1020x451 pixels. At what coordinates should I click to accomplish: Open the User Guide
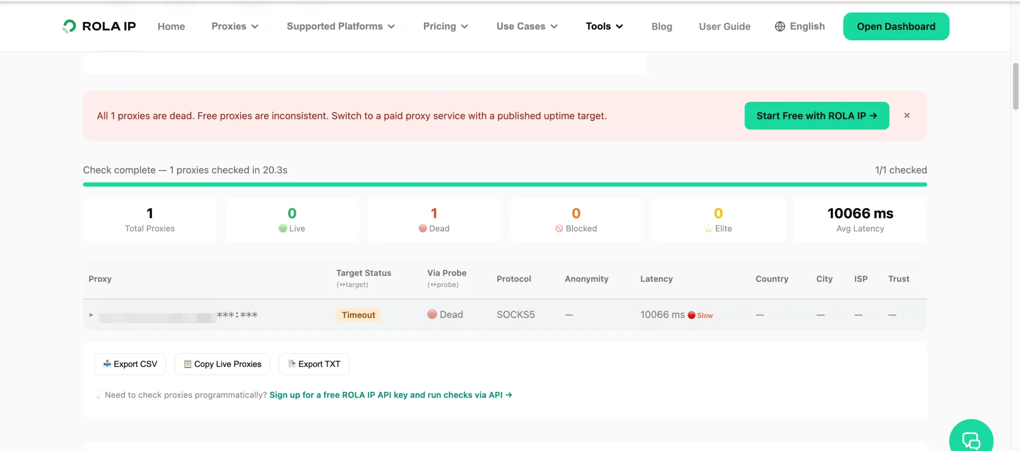tap(725, 27)
